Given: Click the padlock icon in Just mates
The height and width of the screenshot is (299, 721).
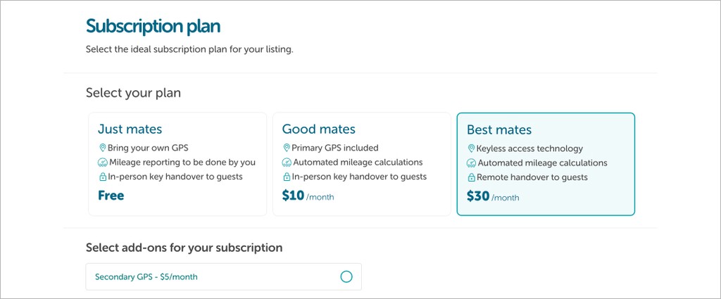Looking at the screenshot, I should point(103,177).
